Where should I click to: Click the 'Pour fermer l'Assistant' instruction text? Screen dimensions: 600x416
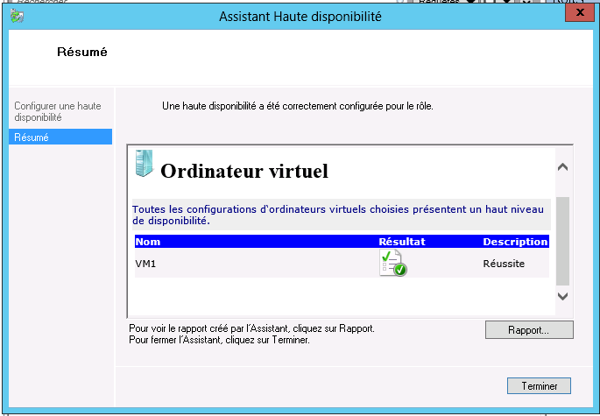(x=219, y=340)
